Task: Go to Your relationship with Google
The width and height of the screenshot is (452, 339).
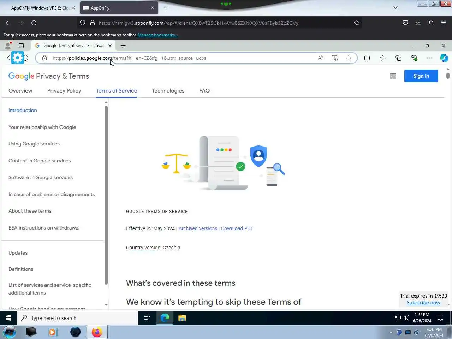Action: click(42, 127)
